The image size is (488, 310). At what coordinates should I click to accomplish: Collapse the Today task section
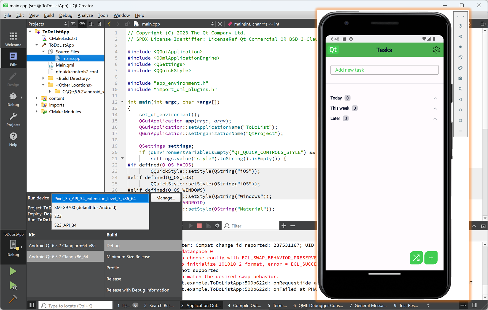point(435,98)
